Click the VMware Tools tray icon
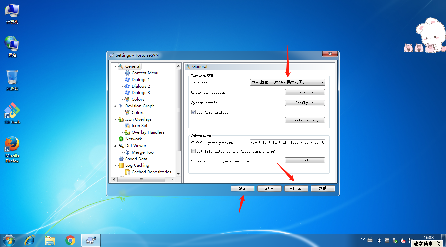The height and width of the screenshot is (247, 446). click(387, 240)
